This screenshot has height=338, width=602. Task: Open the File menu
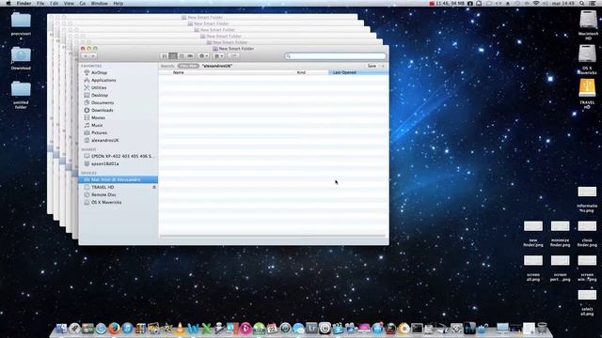40,3
